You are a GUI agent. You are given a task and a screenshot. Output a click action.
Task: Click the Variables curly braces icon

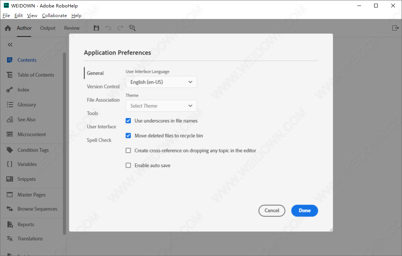10,164
